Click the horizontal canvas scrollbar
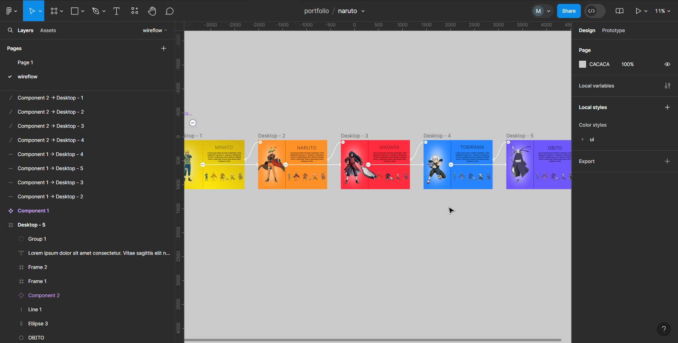 coord(373,340)
